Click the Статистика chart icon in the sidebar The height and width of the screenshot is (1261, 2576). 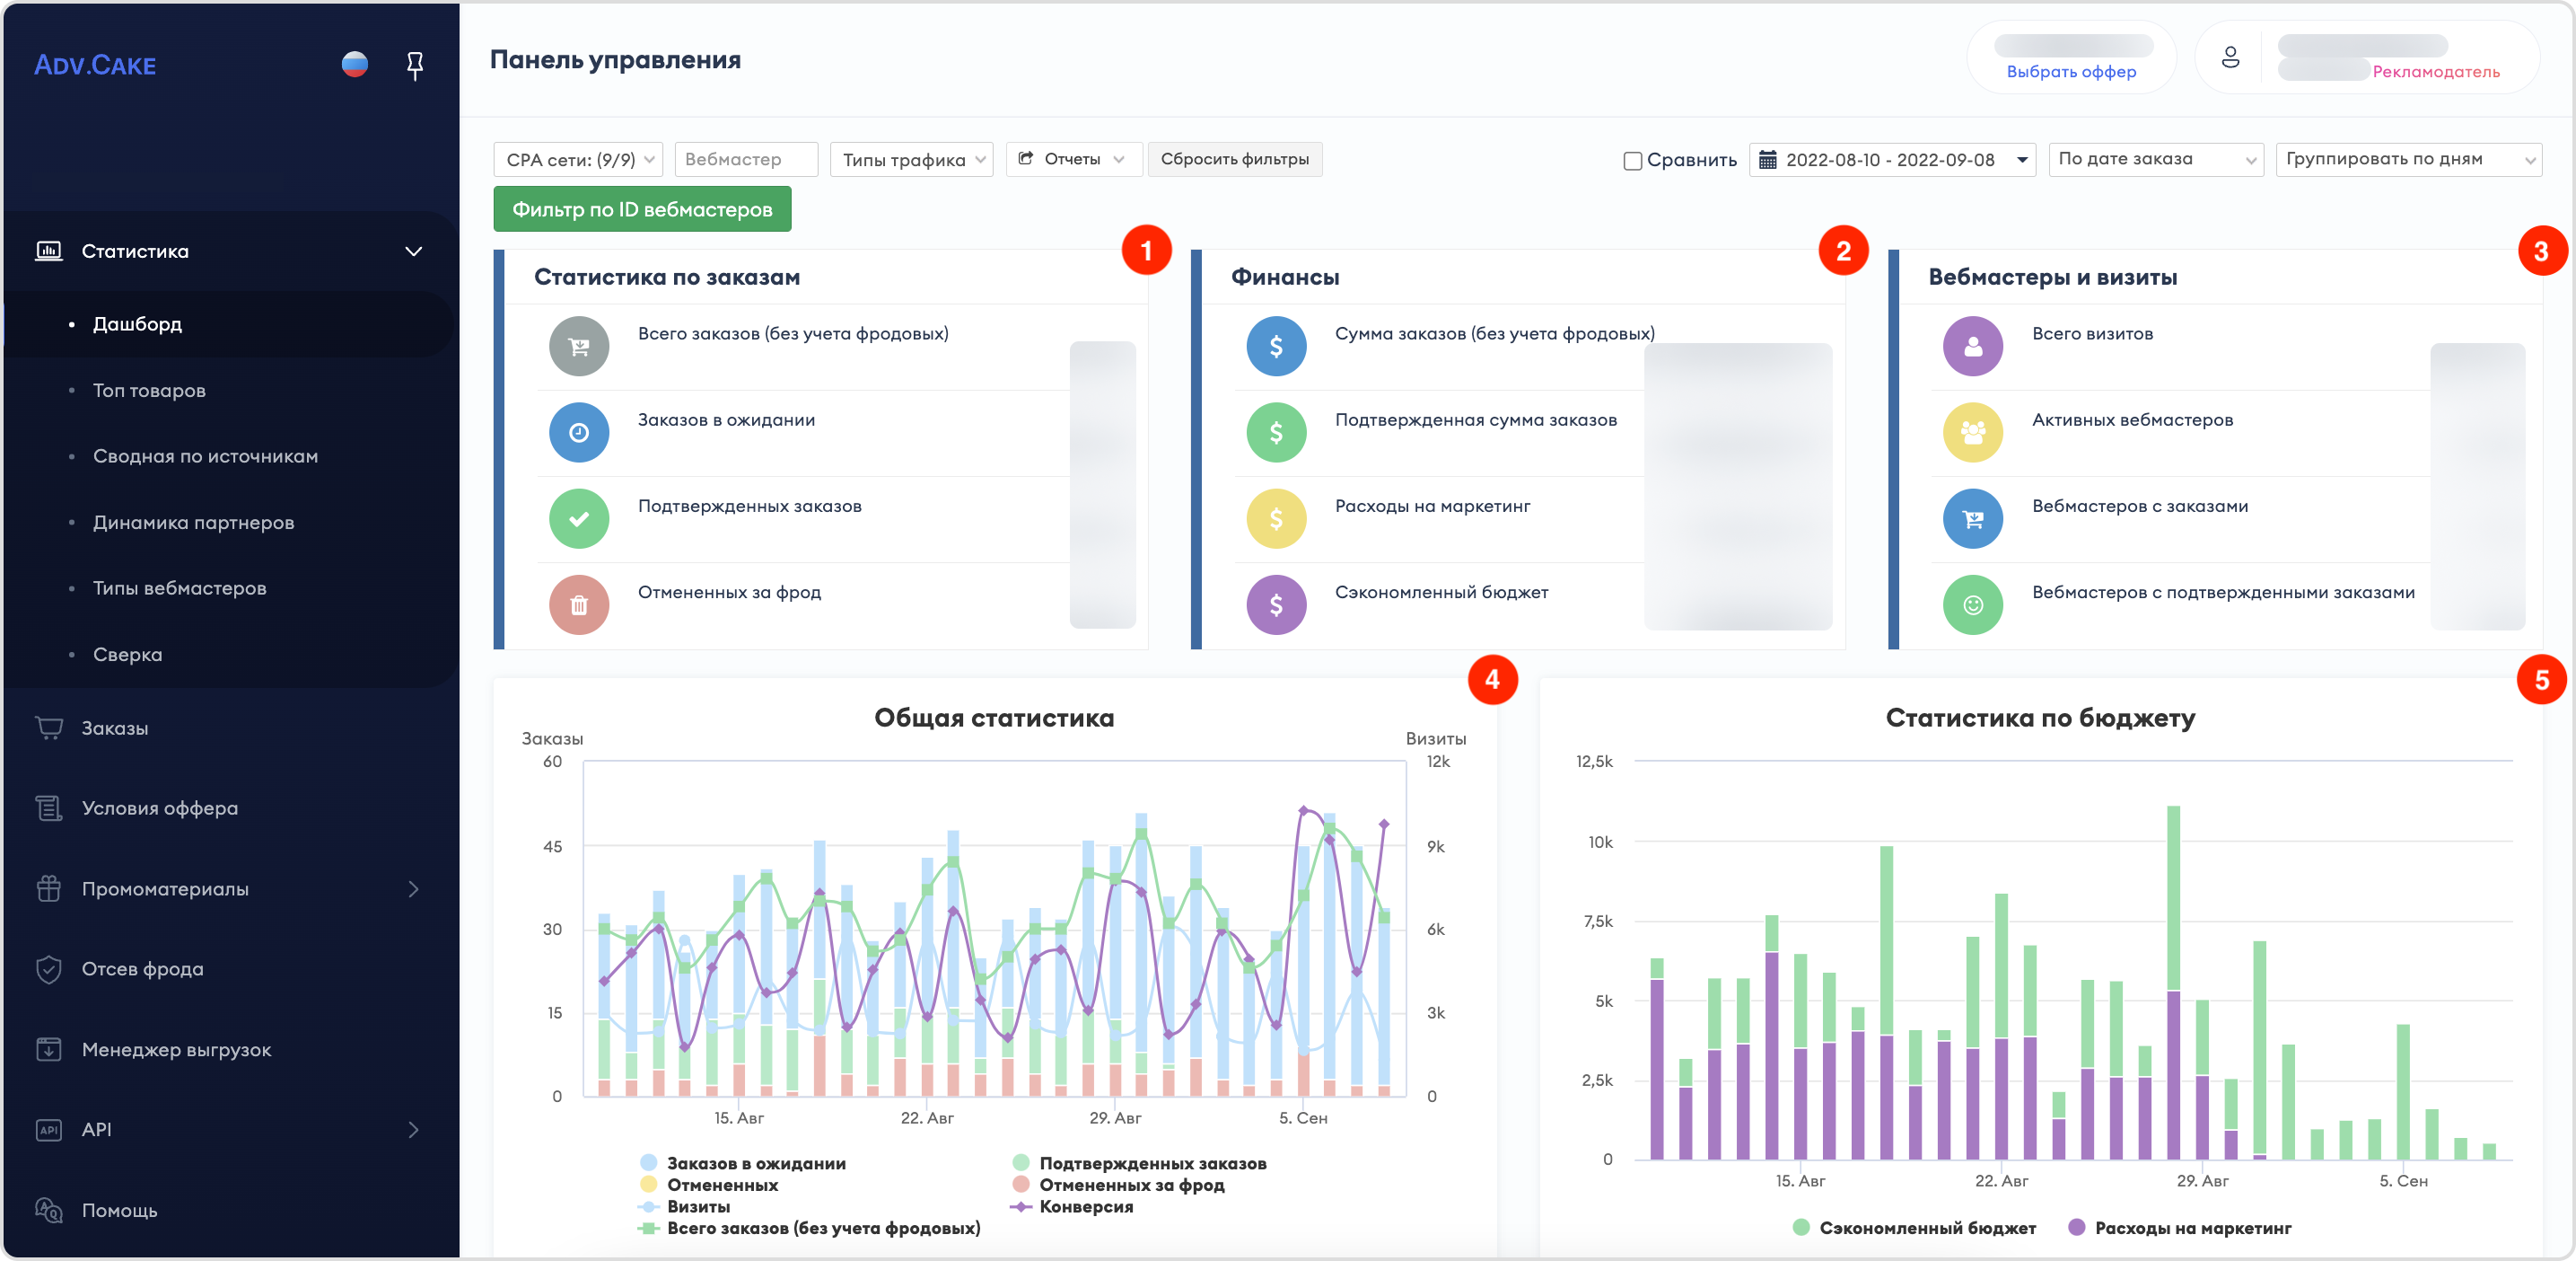[x=49, y=251]
